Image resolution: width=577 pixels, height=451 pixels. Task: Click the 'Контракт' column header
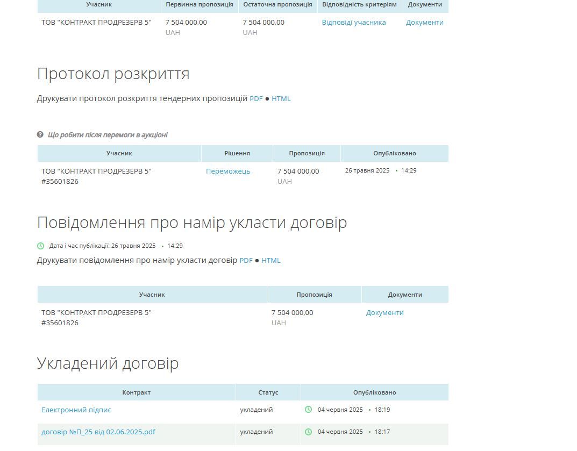coord(137,392)
